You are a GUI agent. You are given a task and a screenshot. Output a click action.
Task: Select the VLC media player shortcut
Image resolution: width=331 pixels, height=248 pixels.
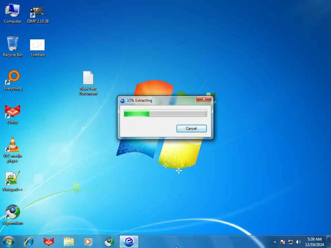tap(13, 150)
